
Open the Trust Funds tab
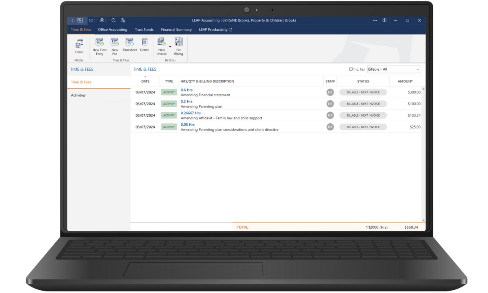[x=144, y=30]
